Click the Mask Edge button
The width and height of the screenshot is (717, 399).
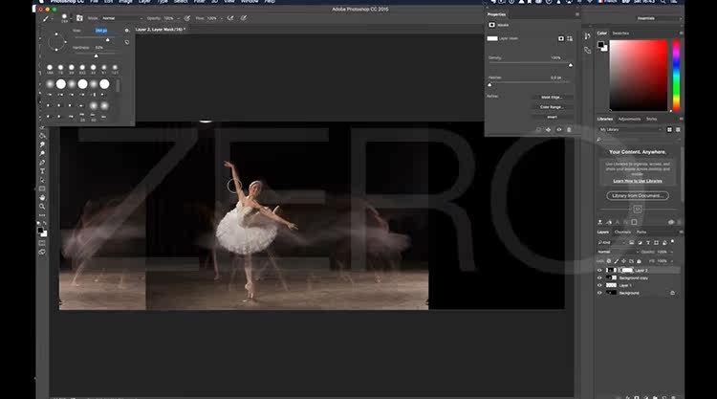click(552, 97)
